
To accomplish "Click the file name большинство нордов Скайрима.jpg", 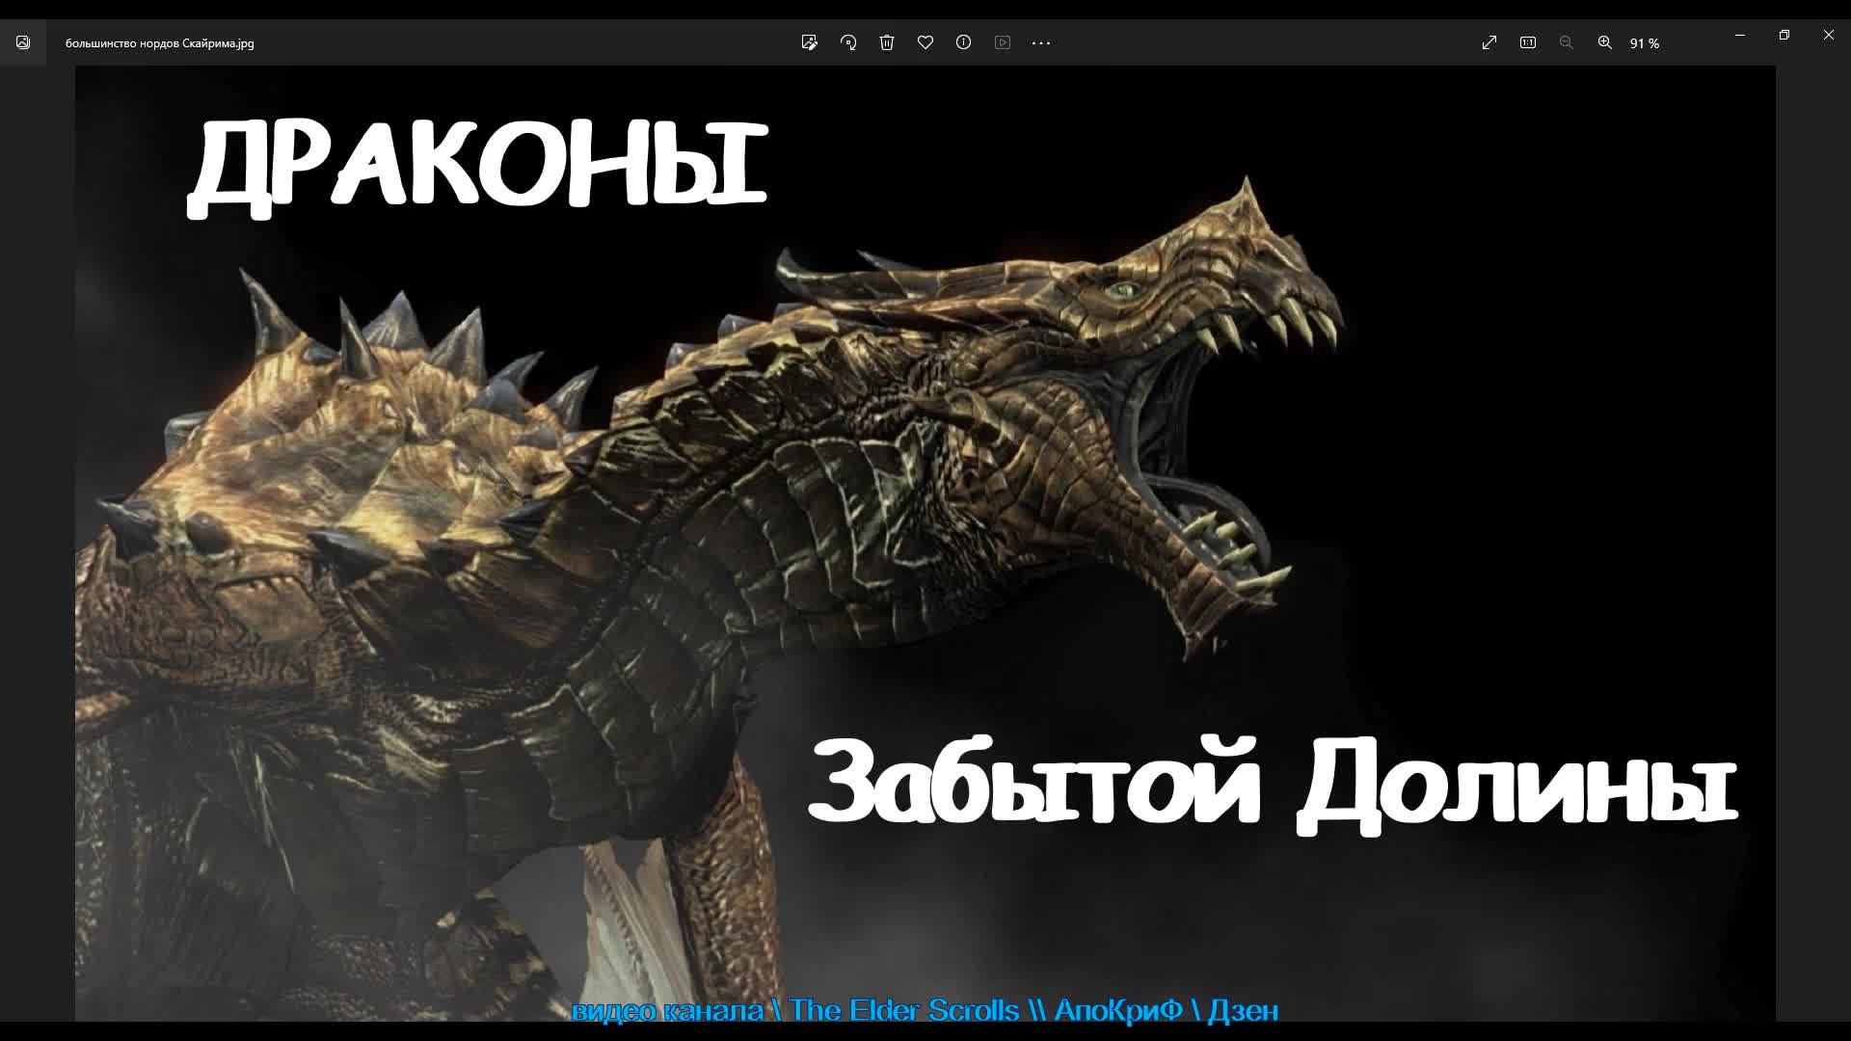I will (x=160, y=43).
